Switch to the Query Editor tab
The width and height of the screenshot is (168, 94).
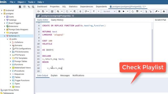[x=43, y=20]
